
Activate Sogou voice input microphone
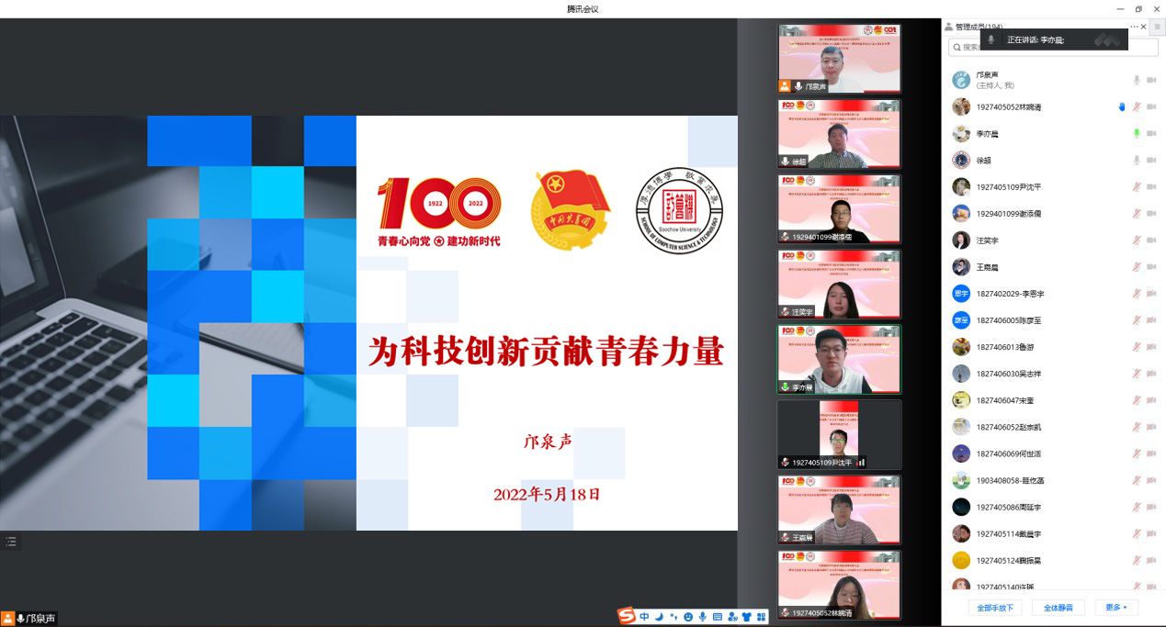(703, 617)
